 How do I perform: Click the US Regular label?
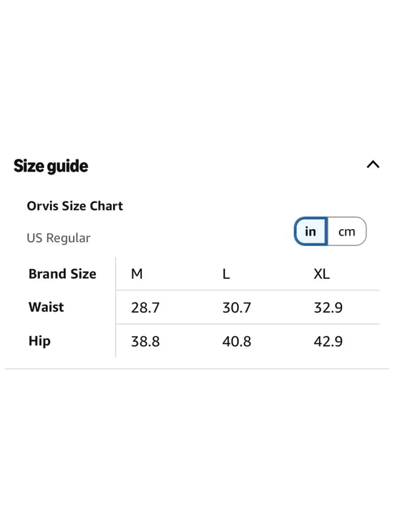point(58,238)
